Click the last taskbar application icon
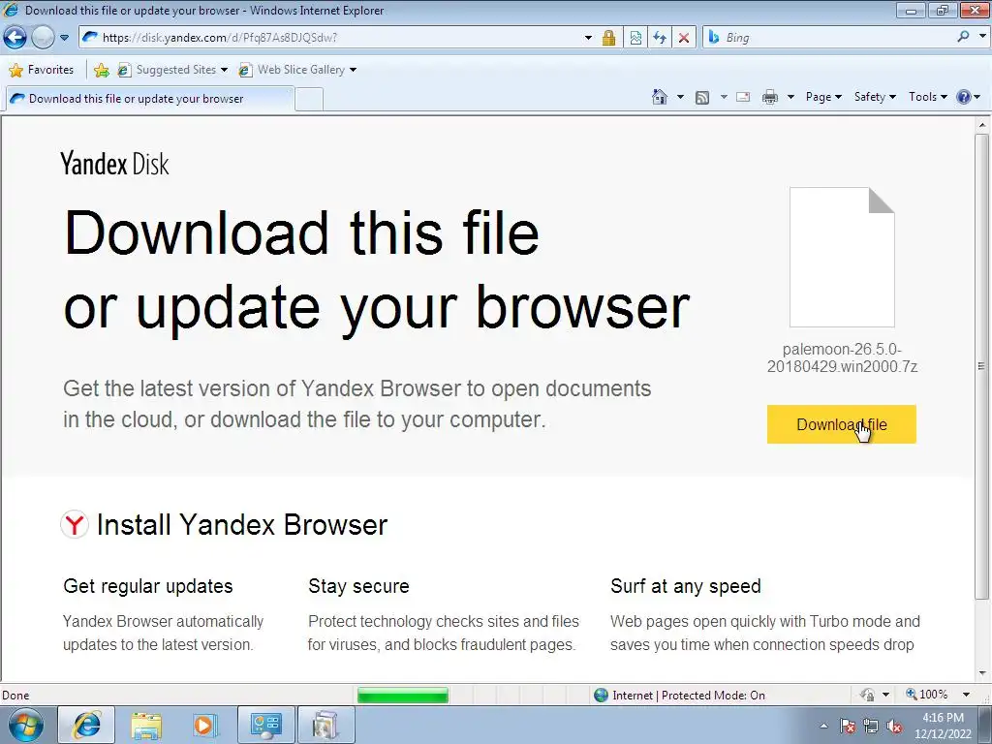Viewport: 992px width, 744px height. tap(325, 725)
